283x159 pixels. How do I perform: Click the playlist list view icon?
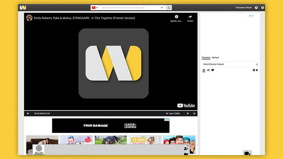click(x=204, y=70)
